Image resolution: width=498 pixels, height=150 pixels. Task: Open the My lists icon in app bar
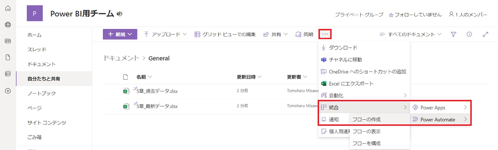(8, 74)
